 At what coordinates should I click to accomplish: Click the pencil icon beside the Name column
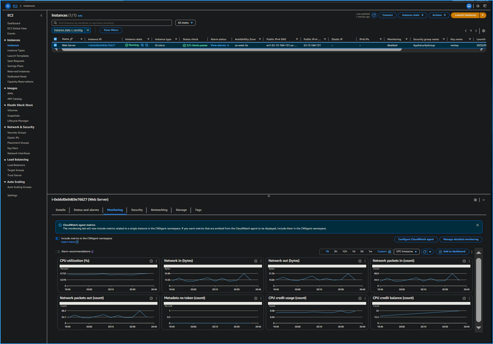tap(71, 39)
